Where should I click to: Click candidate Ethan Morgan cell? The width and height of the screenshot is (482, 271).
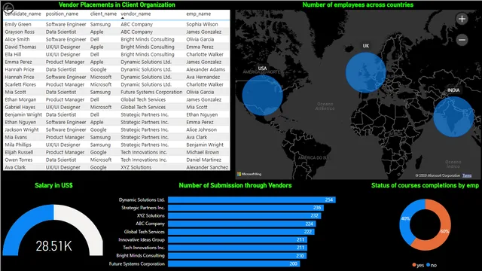click(x=20, y=99)
